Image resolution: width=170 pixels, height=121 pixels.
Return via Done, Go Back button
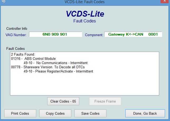(x=145, y=113)
